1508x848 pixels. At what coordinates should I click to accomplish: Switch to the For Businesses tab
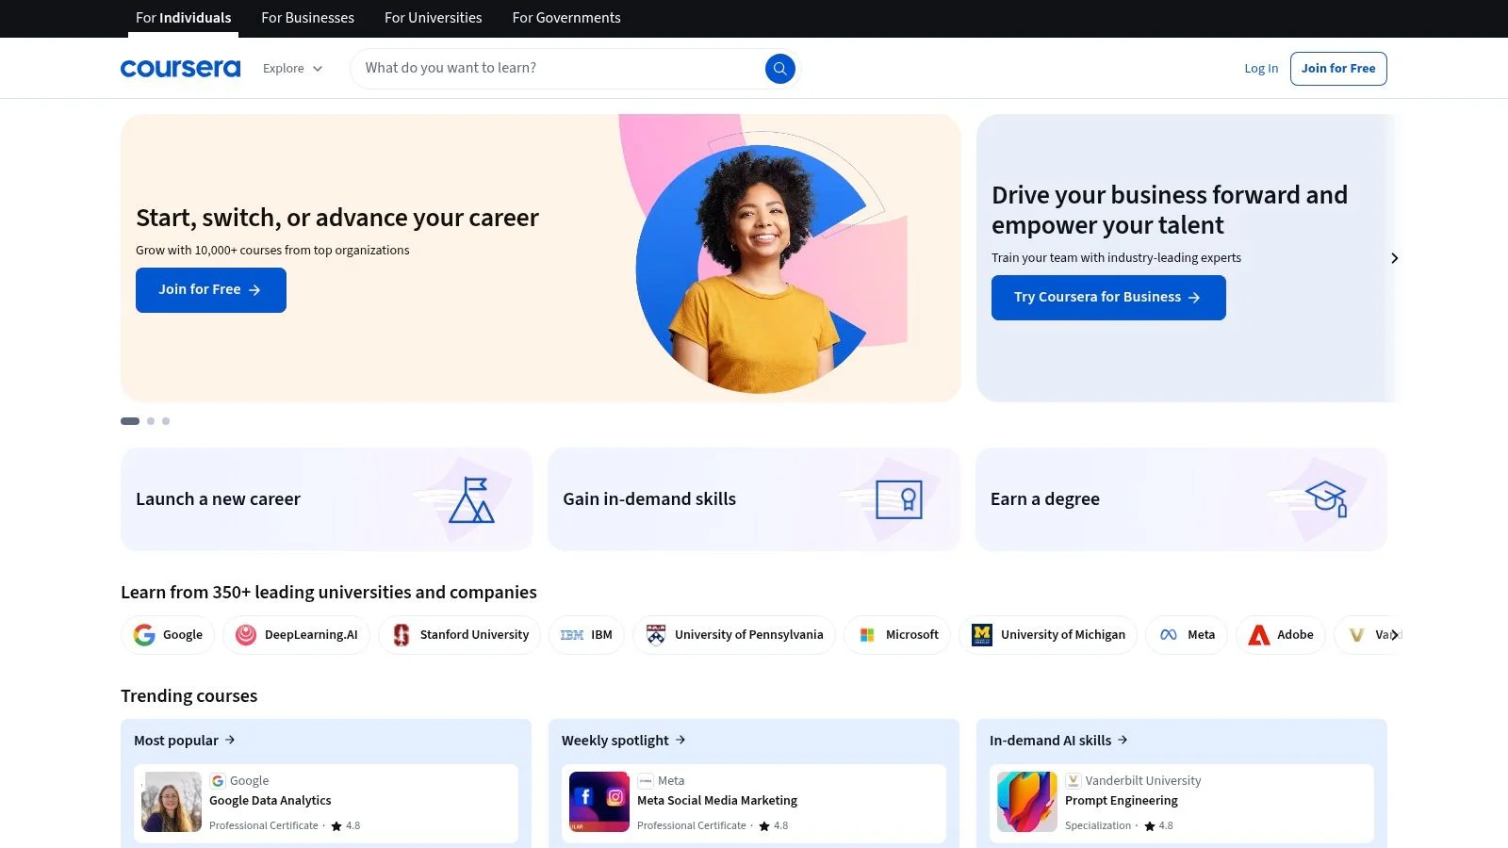click(x=307, y=18)
